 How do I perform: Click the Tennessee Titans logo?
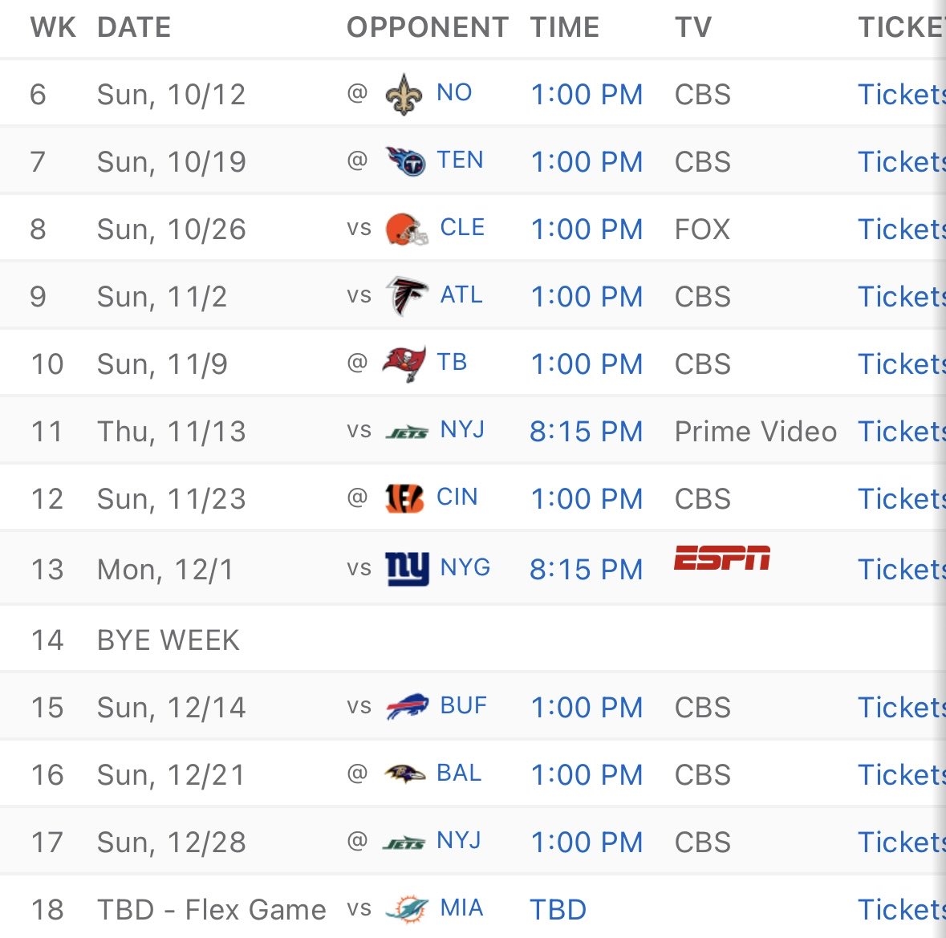[404, 161]
